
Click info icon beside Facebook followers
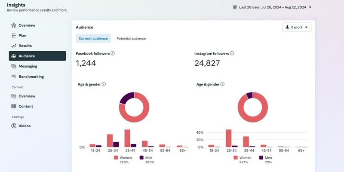113,53
